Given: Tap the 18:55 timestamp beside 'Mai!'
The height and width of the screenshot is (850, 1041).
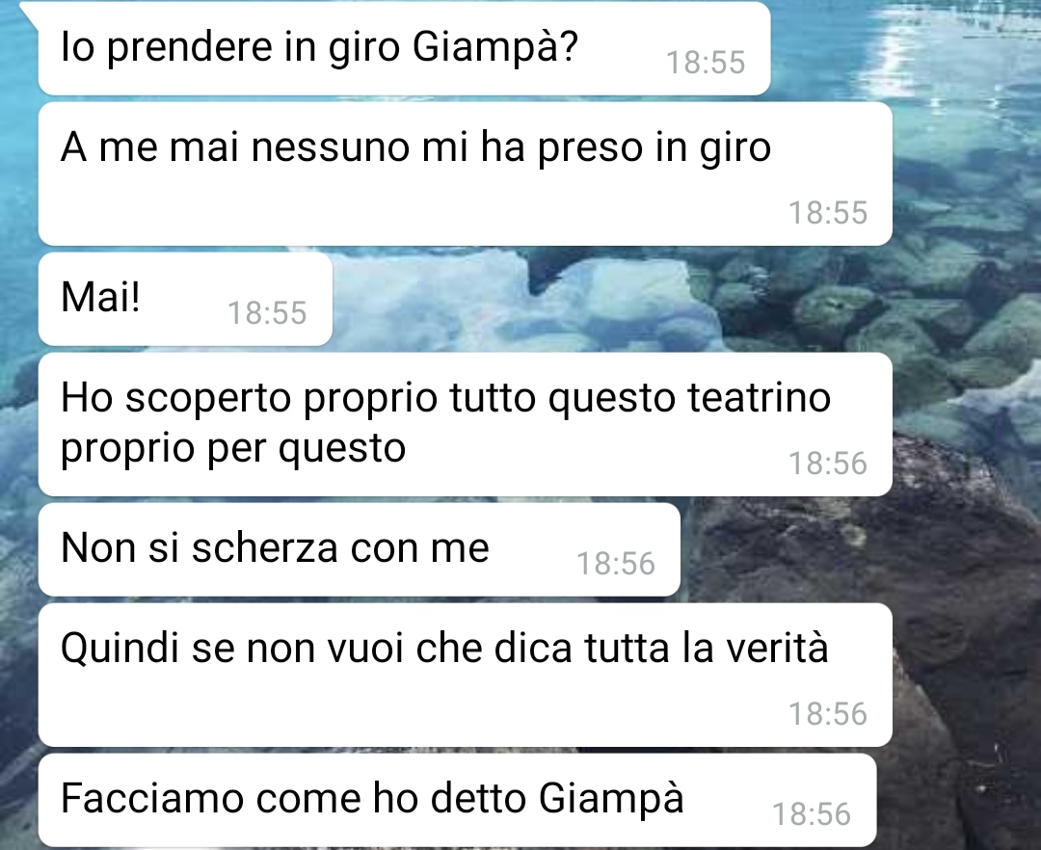Looking at the screenshot, I should coord(268,313).
